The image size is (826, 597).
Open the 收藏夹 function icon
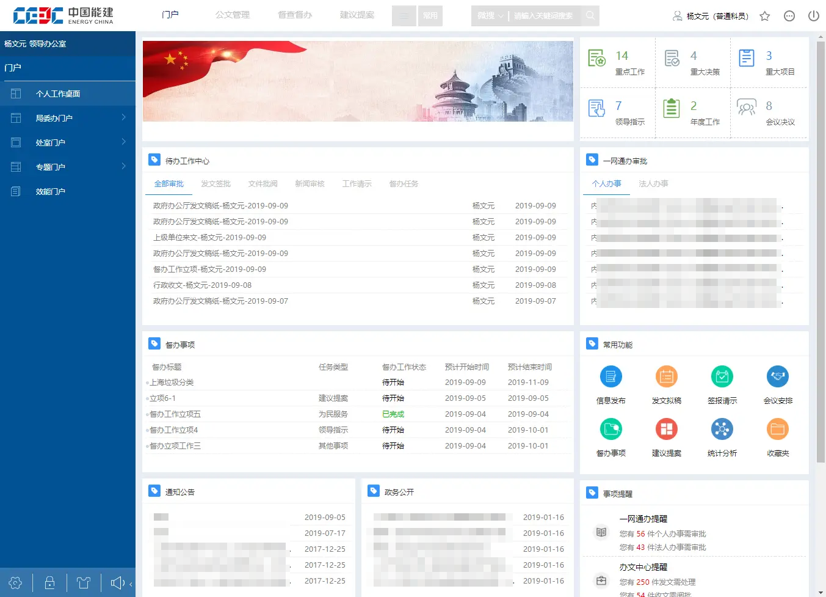[x=778, y=429]
